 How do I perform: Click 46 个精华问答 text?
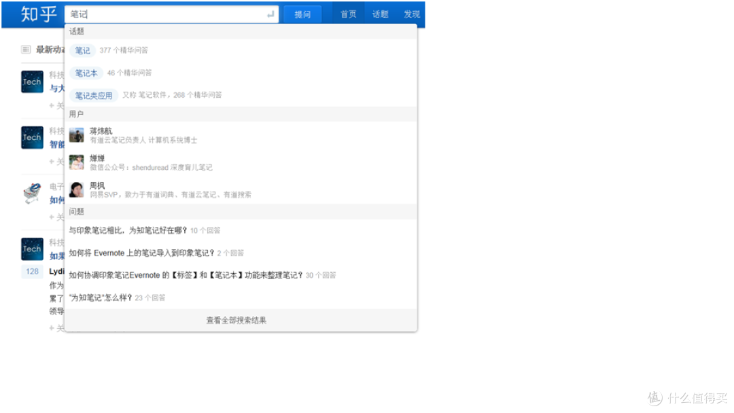point(129,73)
